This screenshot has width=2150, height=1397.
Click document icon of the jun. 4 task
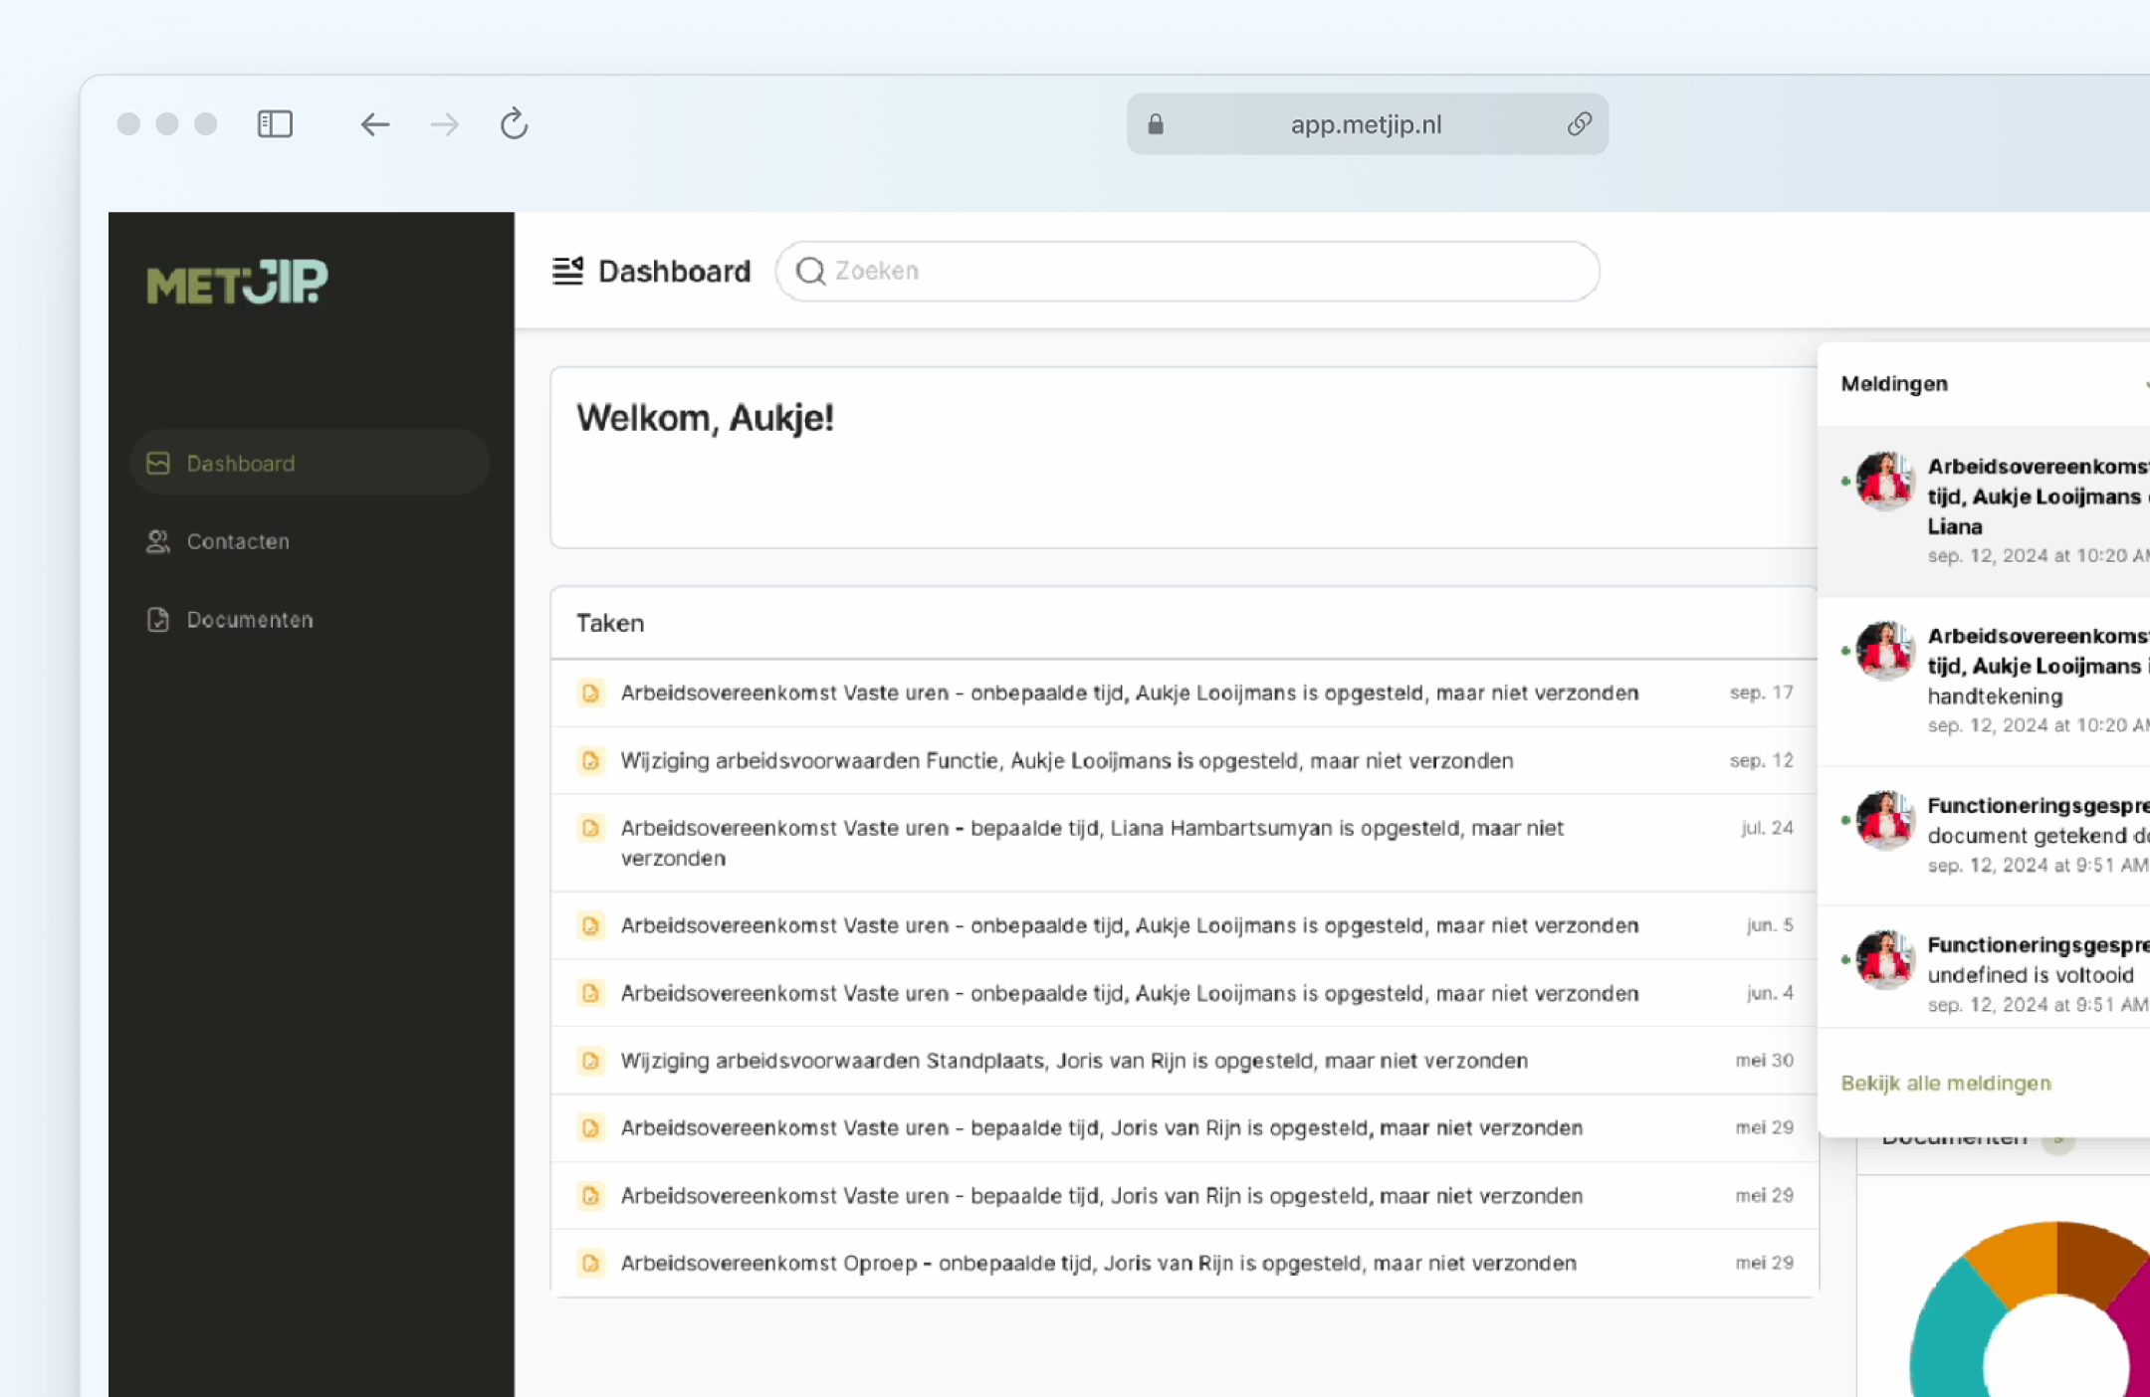pyautogui.click(x=590, y=993)
